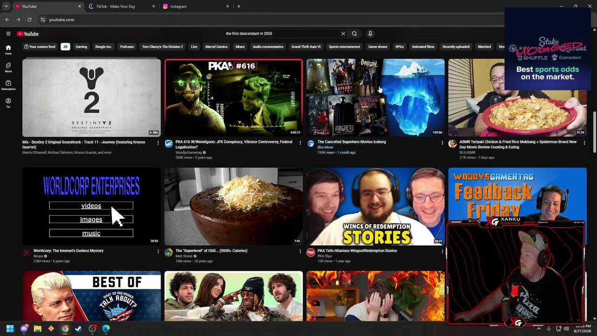Open Steam from the taskbar
Viewport: 597px width, 336px height.
79,329
